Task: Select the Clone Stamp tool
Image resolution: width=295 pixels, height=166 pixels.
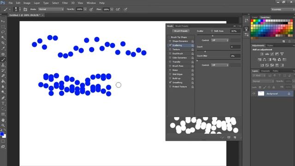Action: click(3, 65)
